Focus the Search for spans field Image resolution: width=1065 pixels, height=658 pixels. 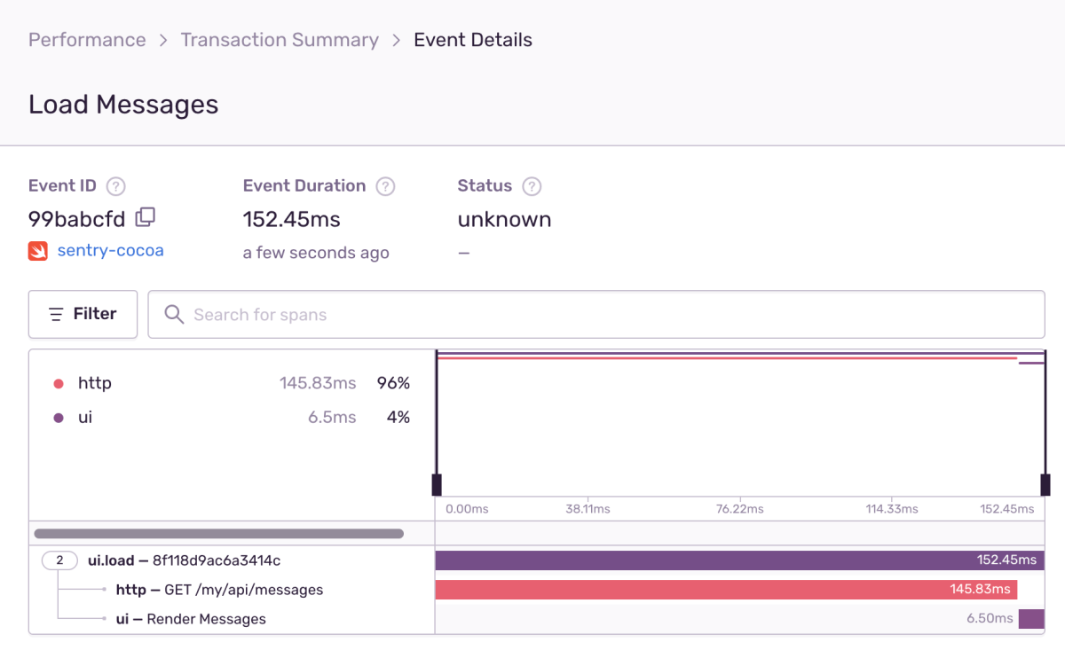tap(596, 314)
